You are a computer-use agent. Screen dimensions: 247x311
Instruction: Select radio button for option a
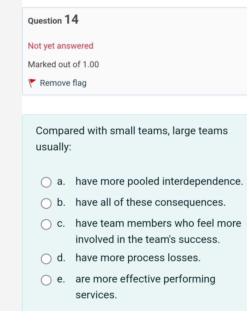click(46, 182)
